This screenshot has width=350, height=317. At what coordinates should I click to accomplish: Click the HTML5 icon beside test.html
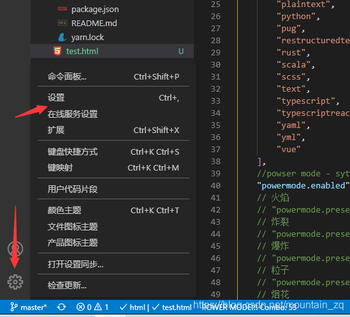click(x=57, y=51)
